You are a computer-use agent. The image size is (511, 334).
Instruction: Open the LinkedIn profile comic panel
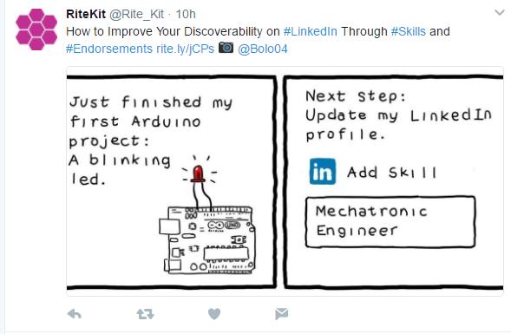click(394, 182)
